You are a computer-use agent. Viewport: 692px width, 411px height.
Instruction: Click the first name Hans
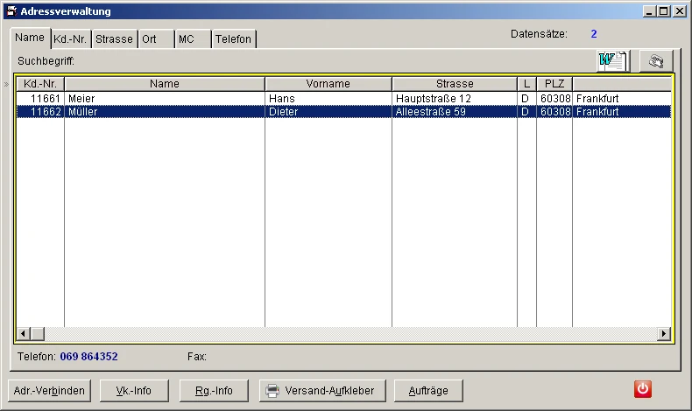tap(281, 98)
